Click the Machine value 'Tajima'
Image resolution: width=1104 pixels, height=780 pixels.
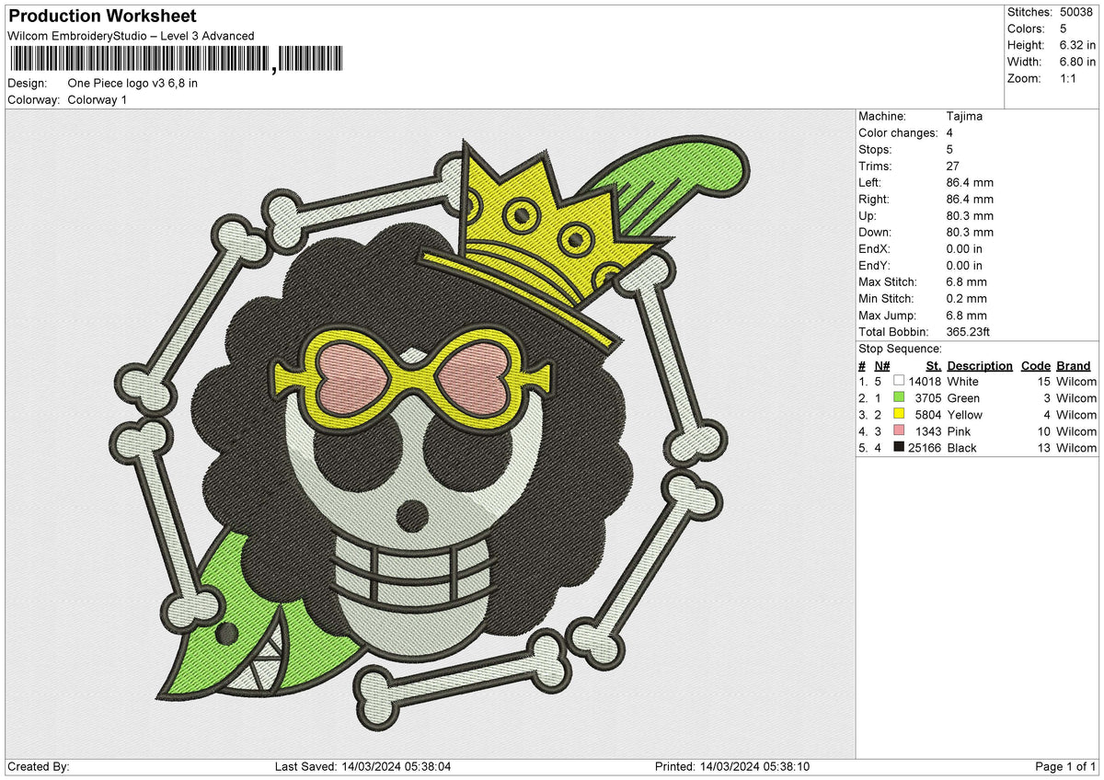(x=964, y=116)
